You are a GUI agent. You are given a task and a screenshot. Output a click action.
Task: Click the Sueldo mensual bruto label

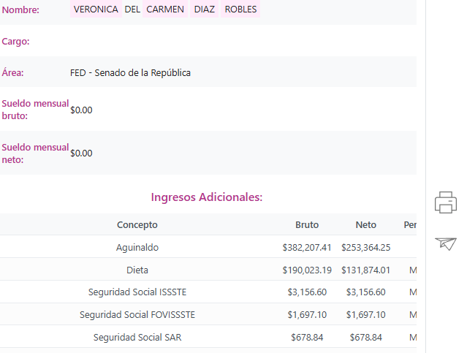35,110
